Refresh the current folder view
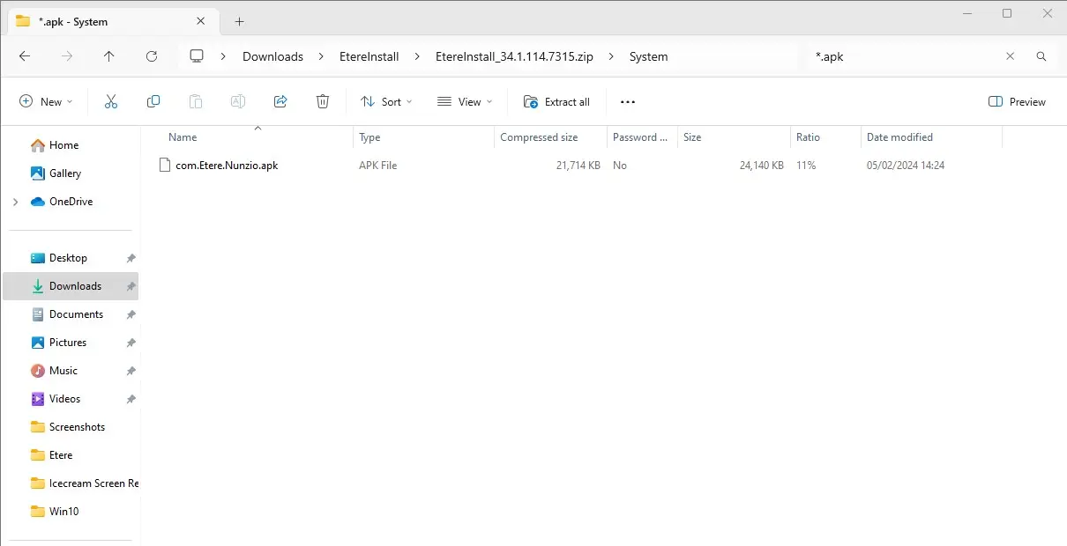Image resolution: width=1067 pixels, height=546 pixels. [x=152, y=56]
